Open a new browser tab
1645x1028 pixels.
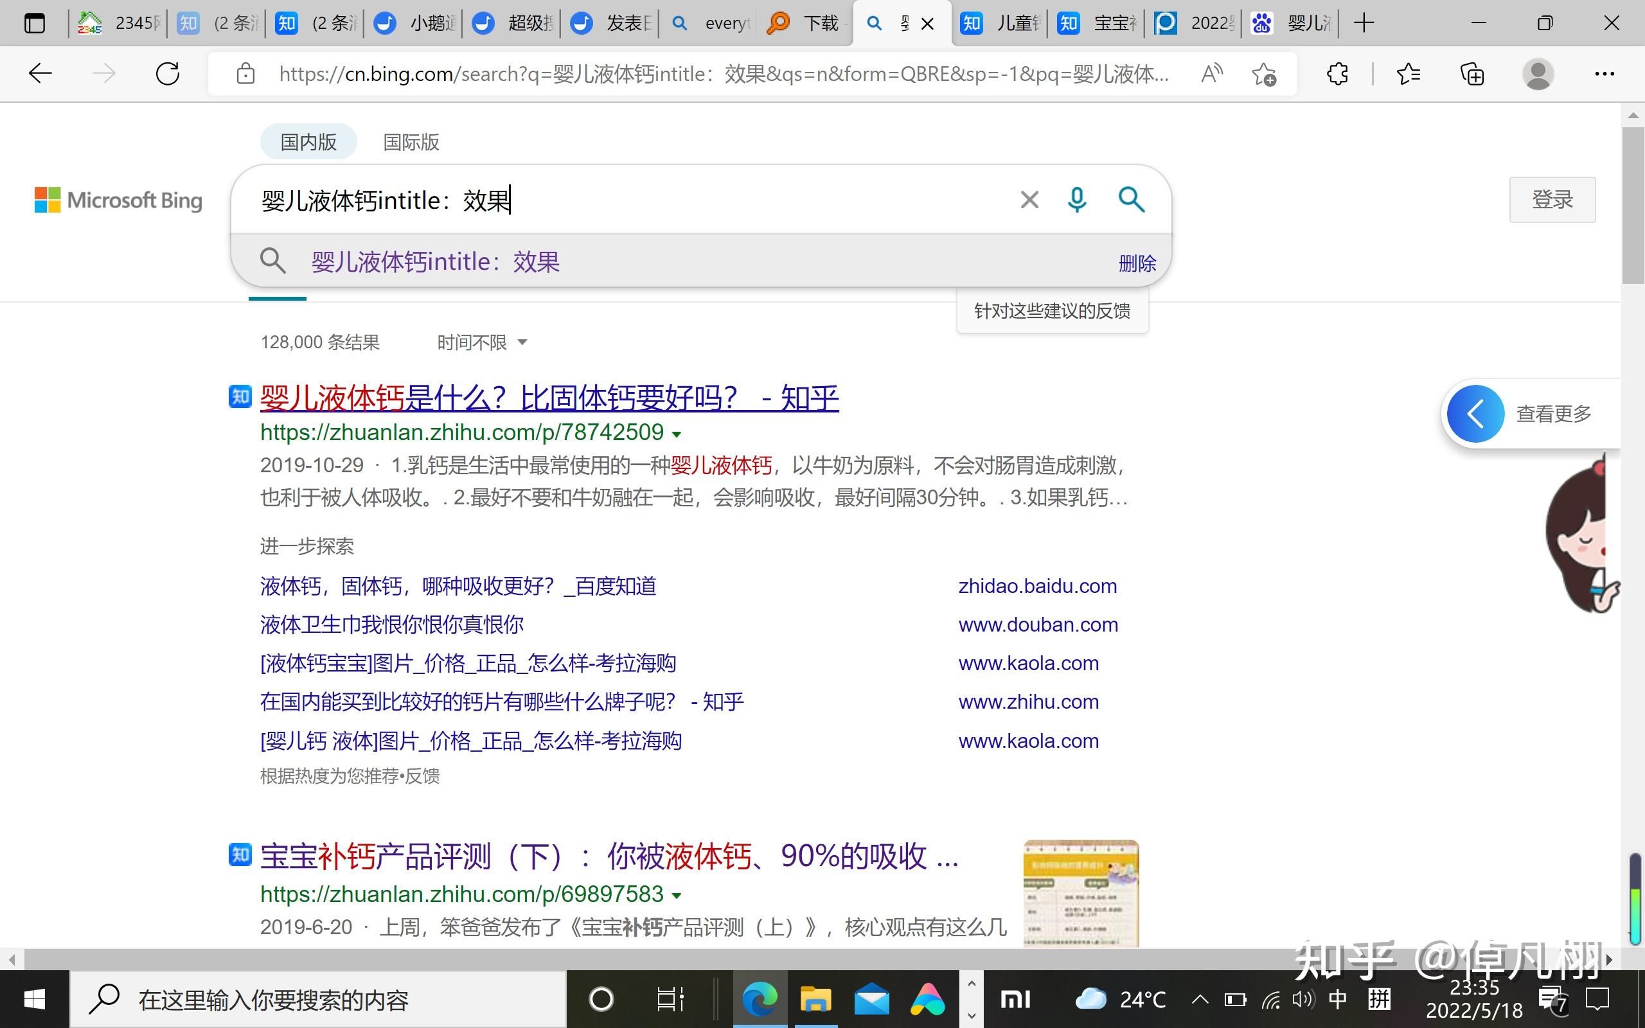pos(1364,23)
